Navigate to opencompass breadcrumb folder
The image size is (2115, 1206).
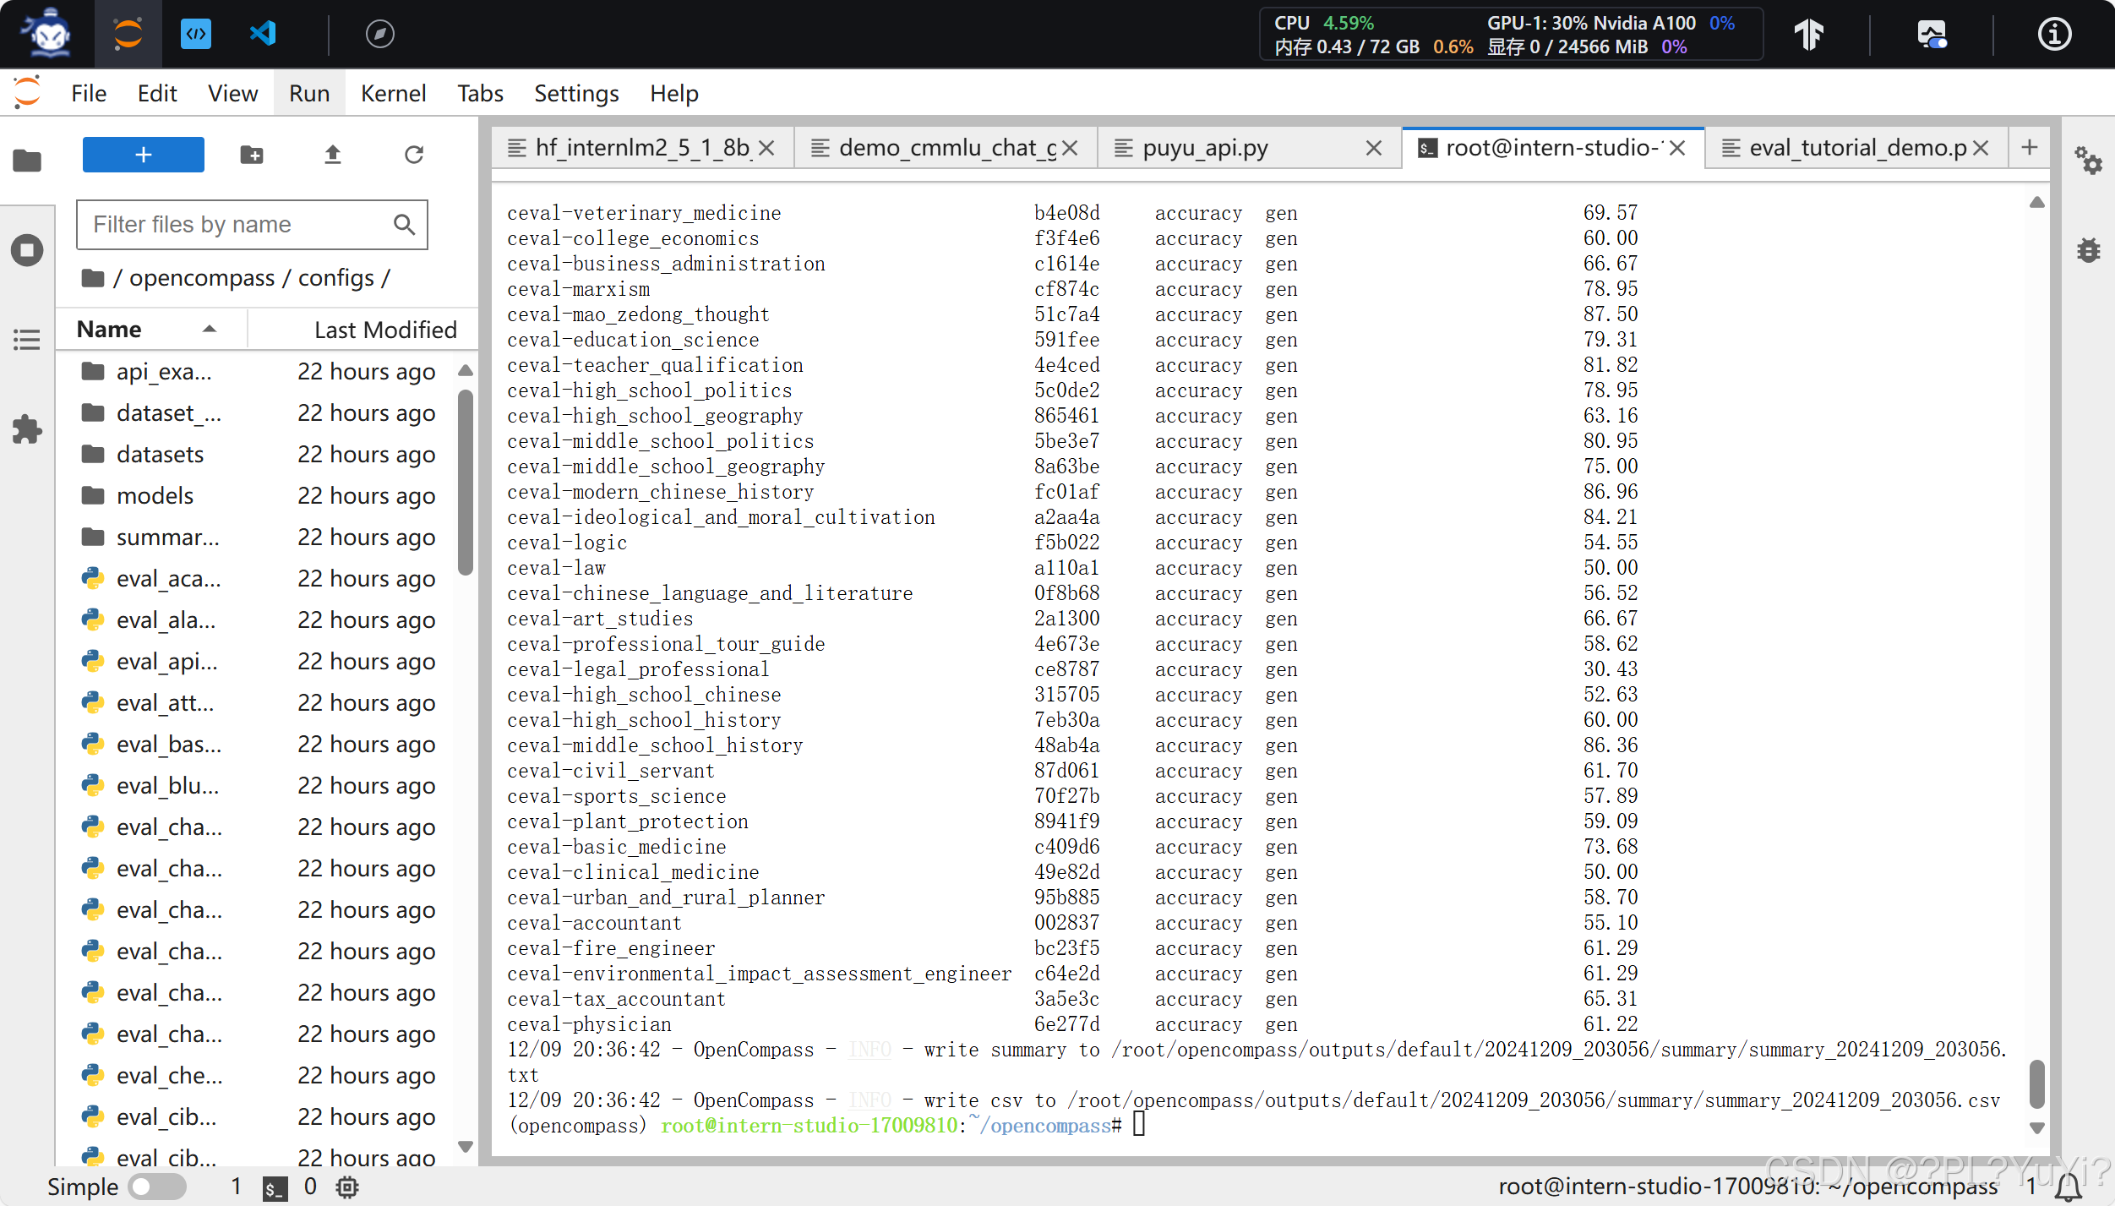click(202, 278)
